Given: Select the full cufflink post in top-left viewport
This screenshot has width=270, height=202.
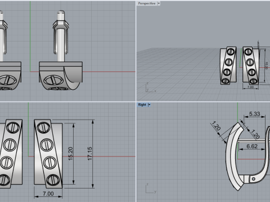Looking at the screenshot, I should pos(61,36).
